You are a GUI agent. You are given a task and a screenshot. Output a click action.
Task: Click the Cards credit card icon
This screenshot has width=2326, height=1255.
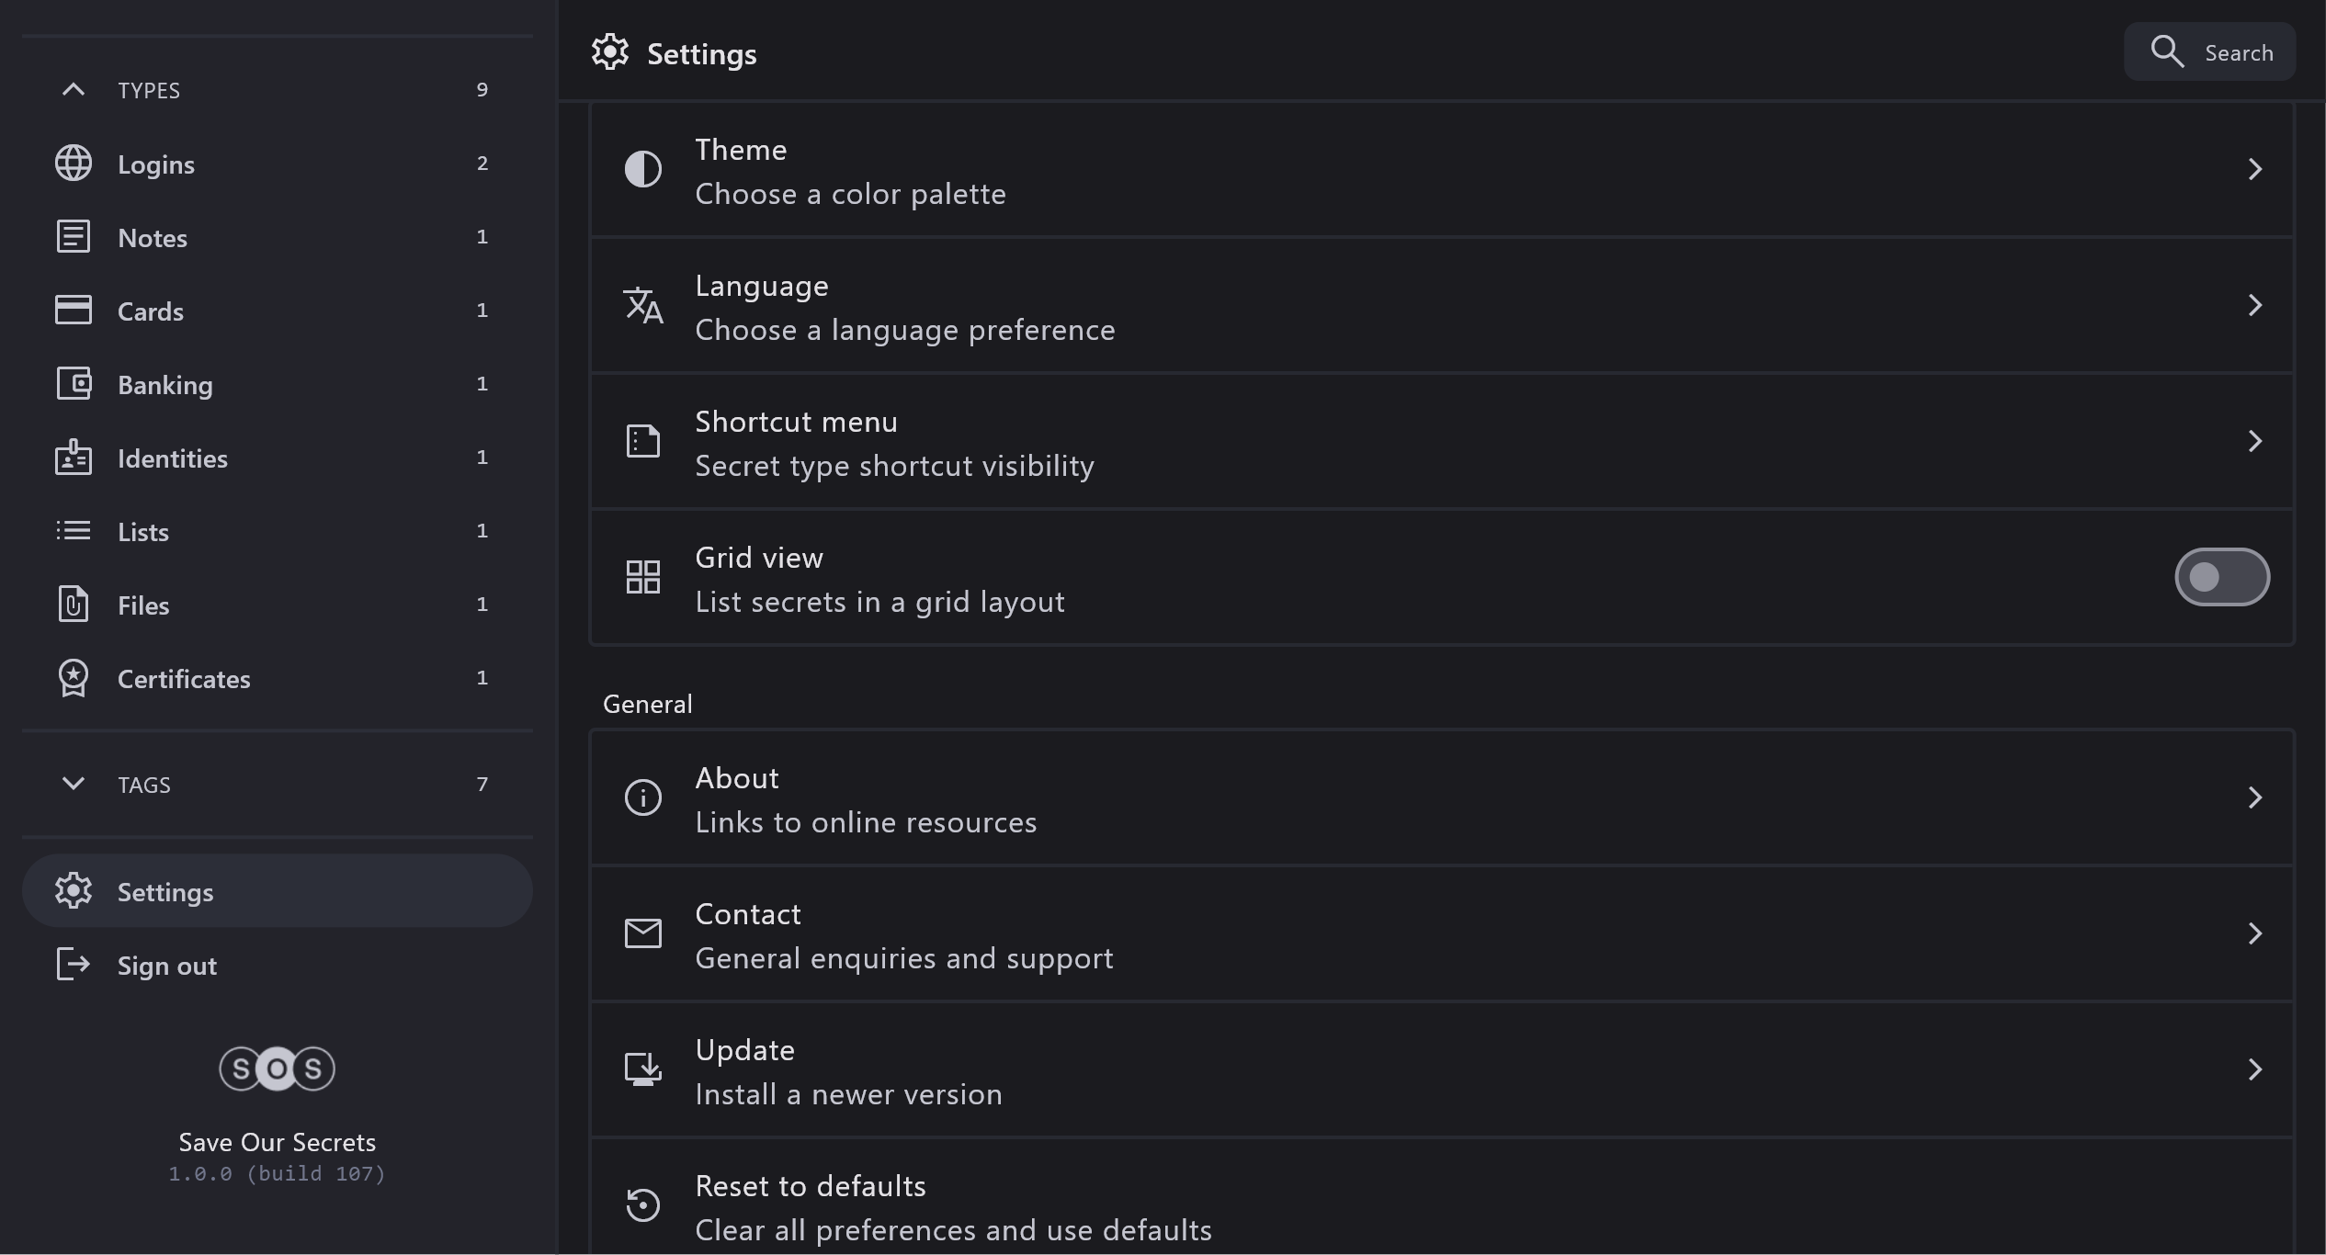[74, 311]
